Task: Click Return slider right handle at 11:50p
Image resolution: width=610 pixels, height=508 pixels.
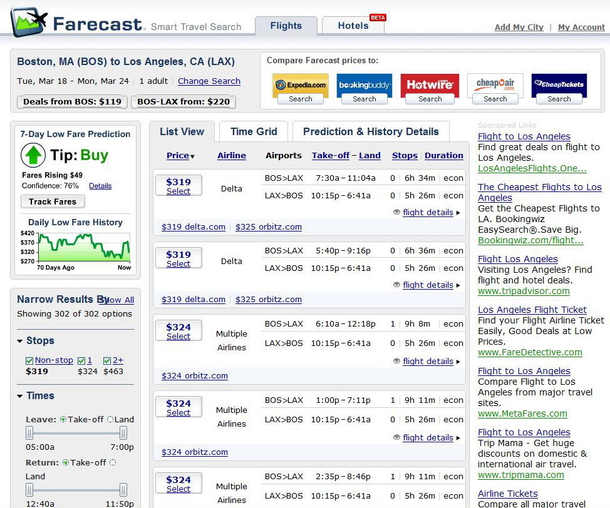Action: point(123,490)
